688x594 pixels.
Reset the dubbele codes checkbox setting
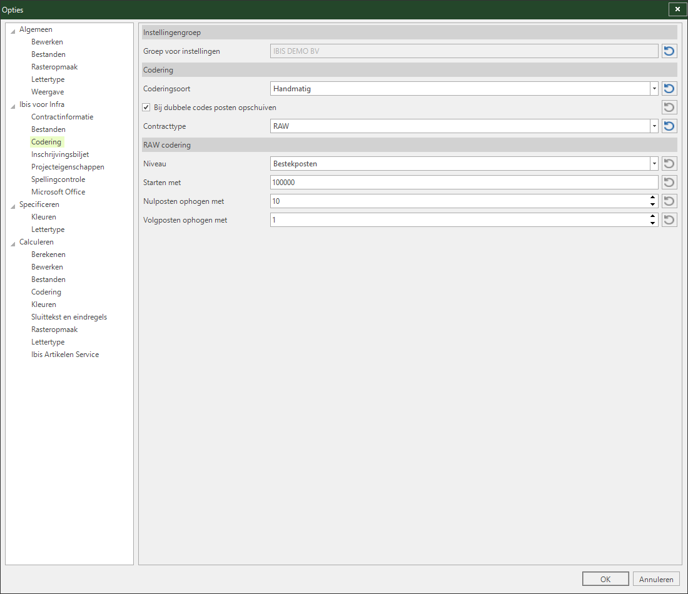tap(669, 108)
